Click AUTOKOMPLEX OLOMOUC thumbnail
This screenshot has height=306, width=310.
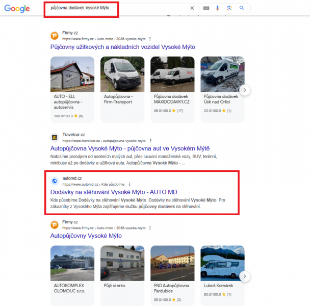(x=72, y=263)
